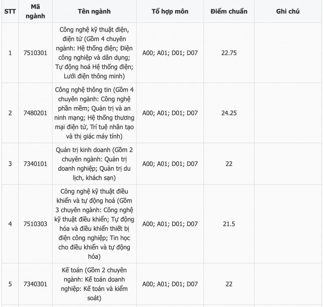Click the 21.5 score cell
This screenshot has height=307, width=323.
(x=229, y=224)
